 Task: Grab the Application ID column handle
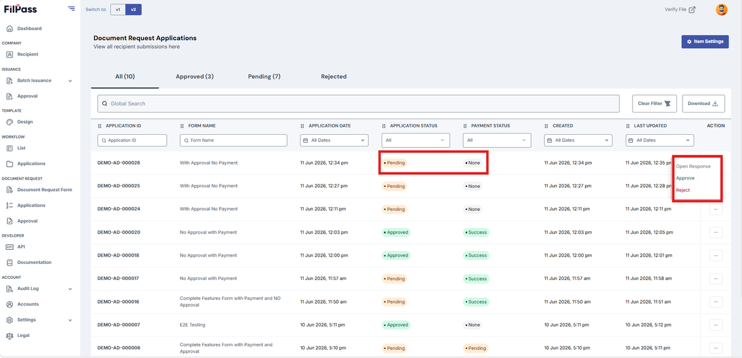coord(100,126)
